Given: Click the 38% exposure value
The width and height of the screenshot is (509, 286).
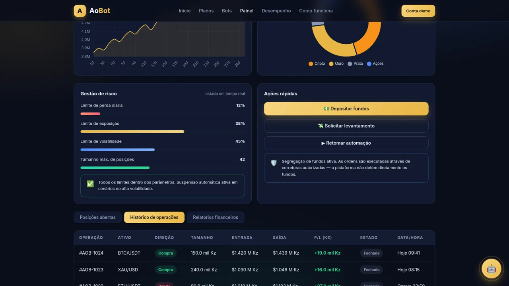Looking at the screenshot, I should point(240,124).
